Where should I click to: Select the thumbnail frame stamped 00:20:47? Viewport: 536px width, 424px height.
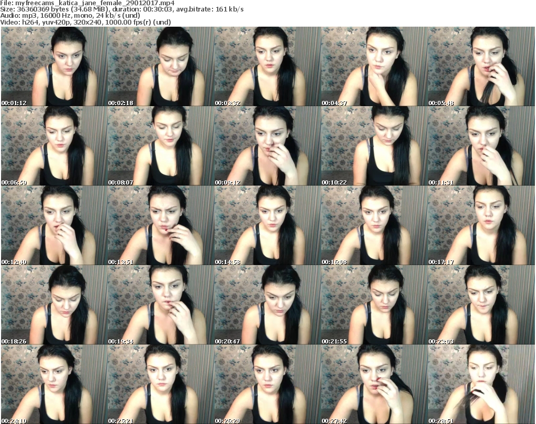click(x=267, y=305)
